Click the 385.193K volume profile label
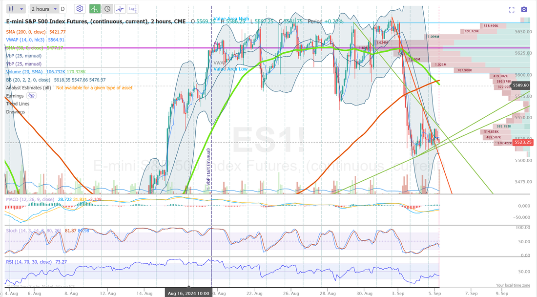The image size is (537, 297). [504, 126]
